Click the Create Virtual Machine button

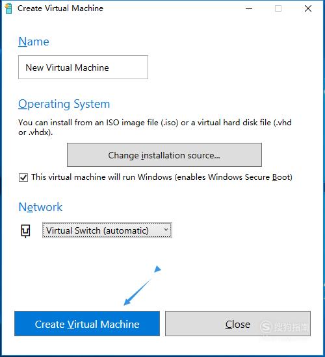(87, 323)
